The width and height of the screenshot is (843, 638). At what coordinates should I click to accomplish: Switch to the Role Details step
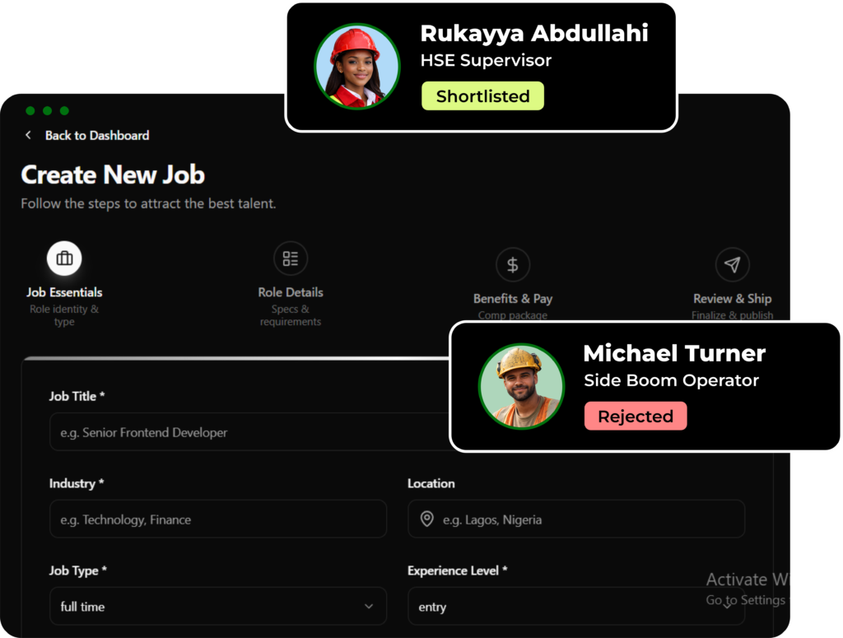291,292
